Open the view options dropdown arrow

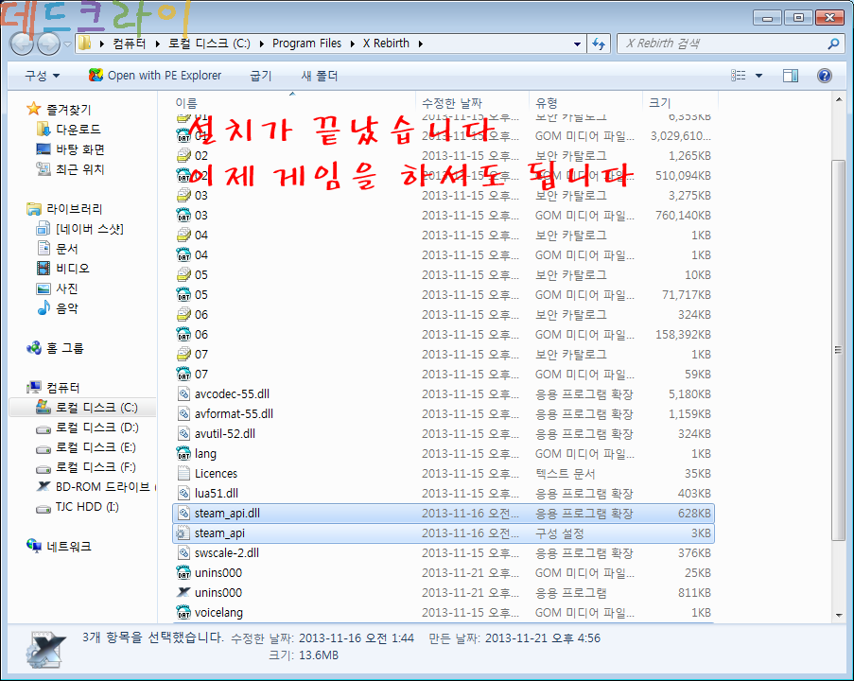(x=758, y=76)
